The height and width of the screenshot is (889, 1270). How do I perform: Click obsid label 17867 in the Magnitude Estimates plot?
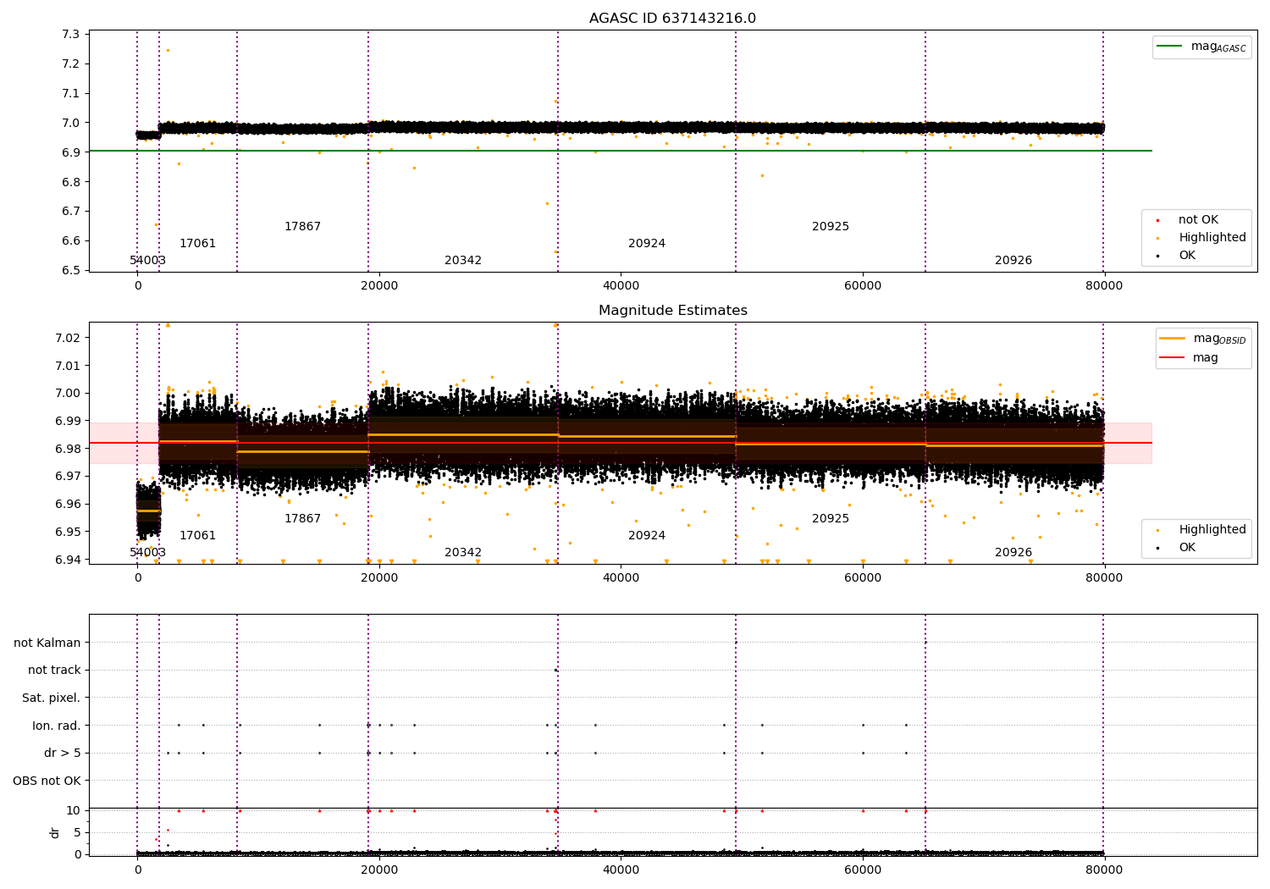click(302, 519)
